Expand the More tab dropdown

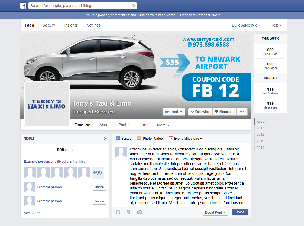pos(163,125)
